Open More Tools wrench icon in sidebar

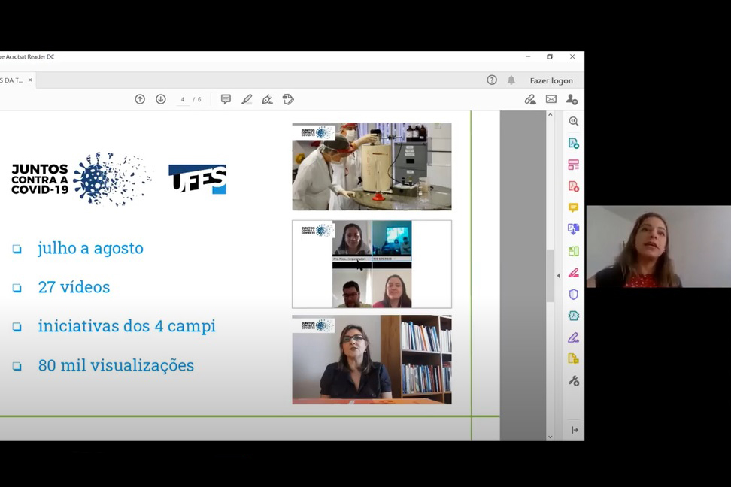[574, 381]
